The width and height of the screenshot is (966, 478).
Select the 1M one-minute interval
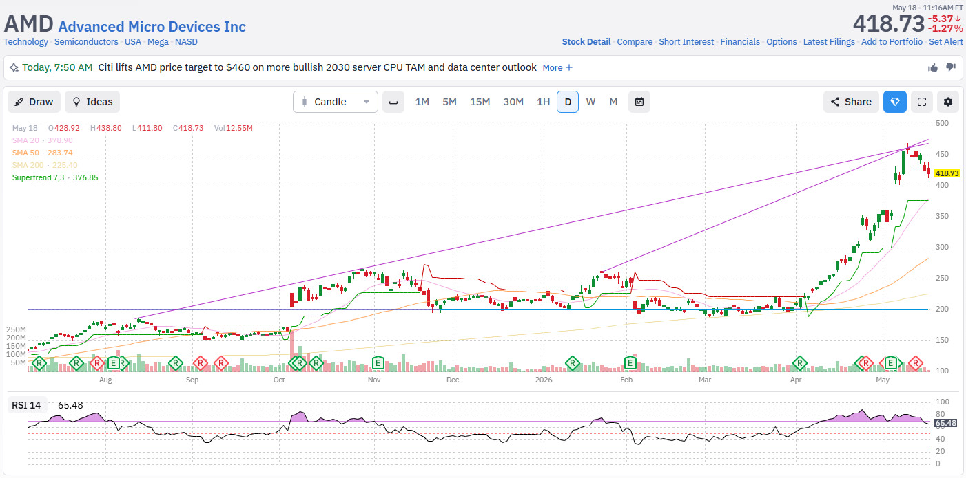[x=422, y=102]
